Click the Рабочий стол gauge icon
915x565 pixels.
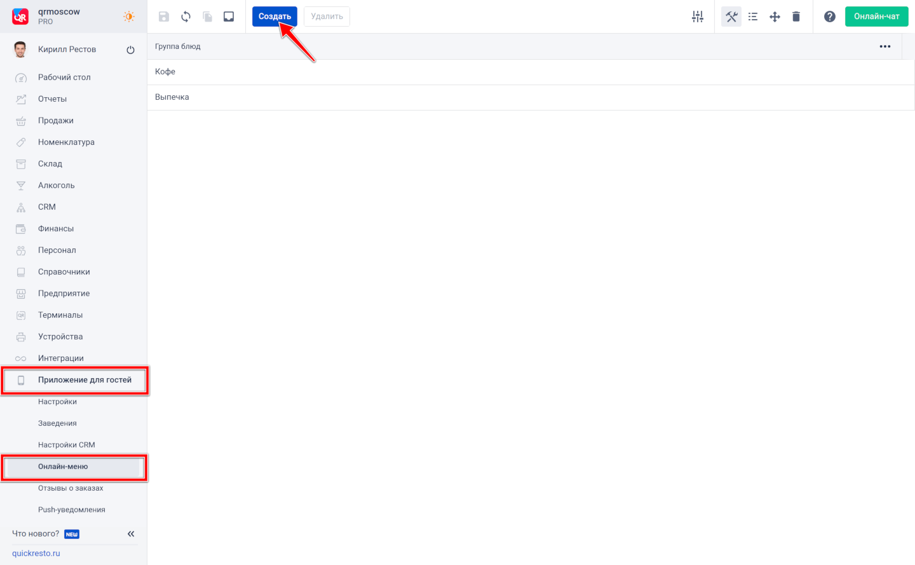pyautogui.click(x=21, y=78)
